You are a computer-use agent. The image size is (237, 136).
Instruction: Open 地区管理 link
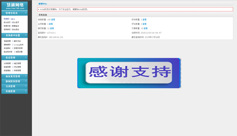(x=18, y=63)
